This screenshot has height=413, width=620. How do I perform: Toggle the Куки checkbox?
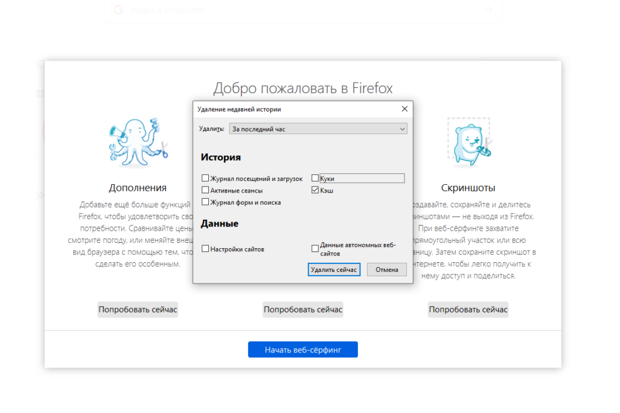coord(315,179)
